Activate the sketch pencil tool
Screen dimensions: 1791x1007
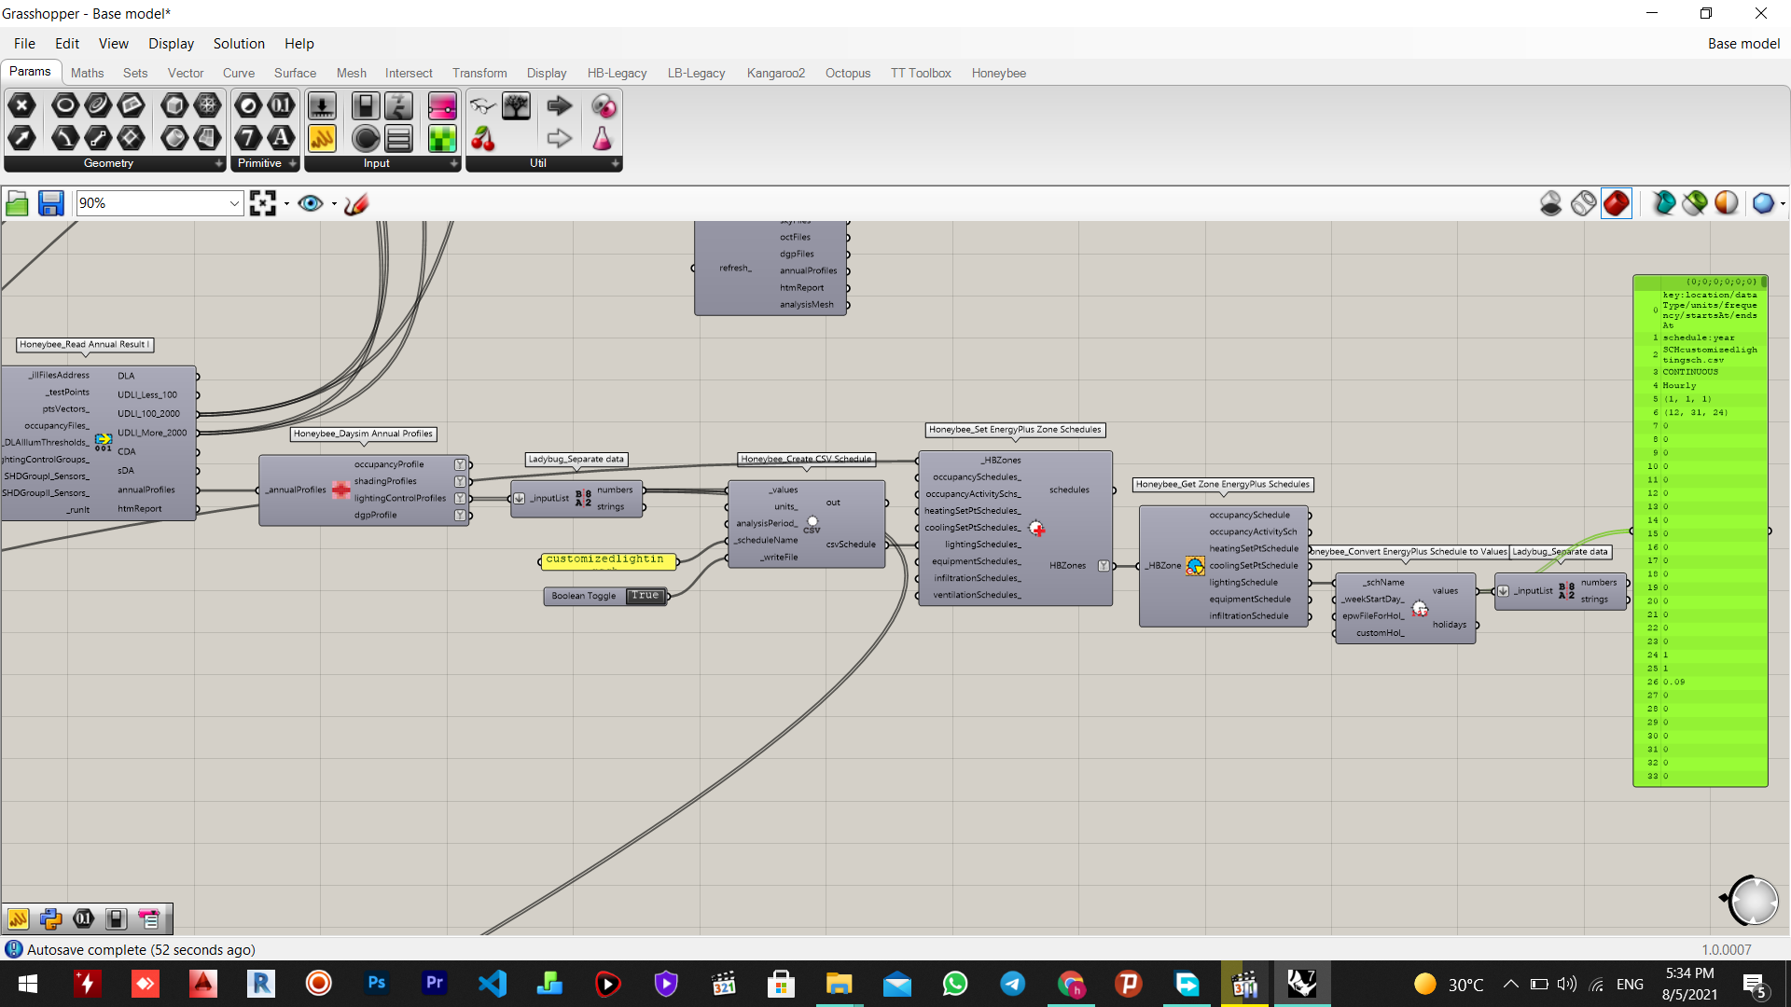356,203
